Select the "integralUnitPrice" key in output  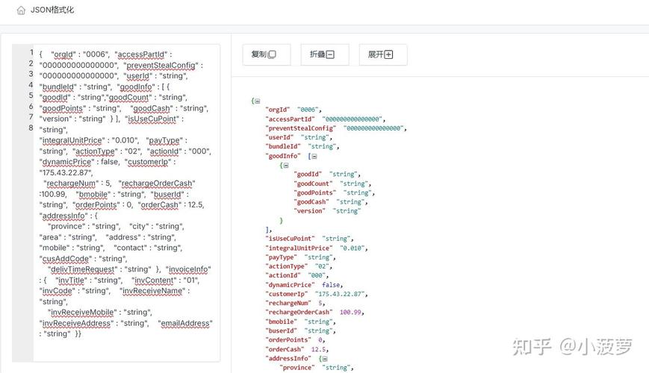[299, 248]
